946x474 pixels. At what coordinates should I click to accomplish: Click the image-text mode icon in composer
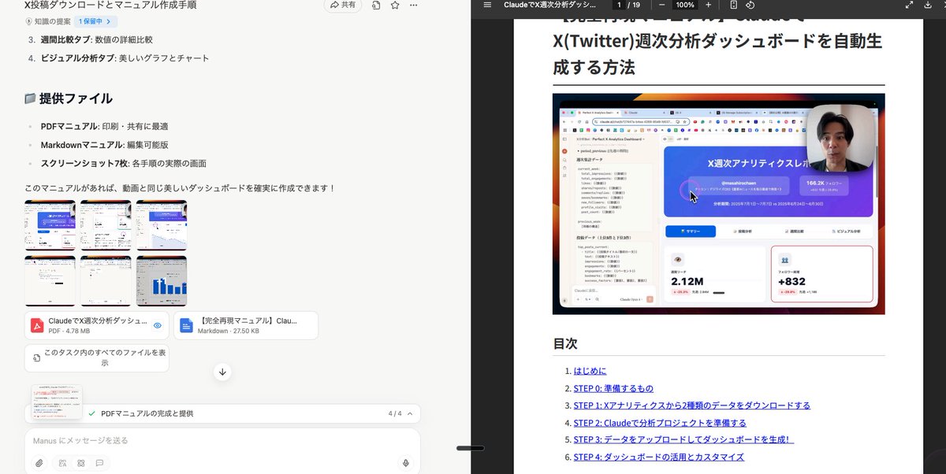click(x=62, y=463)
